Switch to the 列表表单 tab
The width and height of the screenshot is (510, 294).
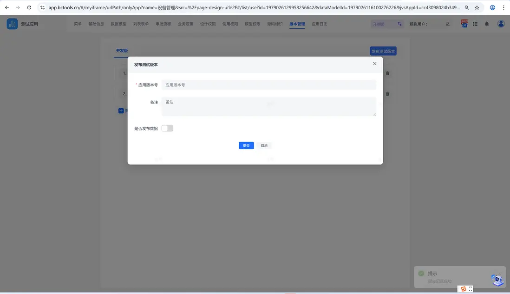141,24
